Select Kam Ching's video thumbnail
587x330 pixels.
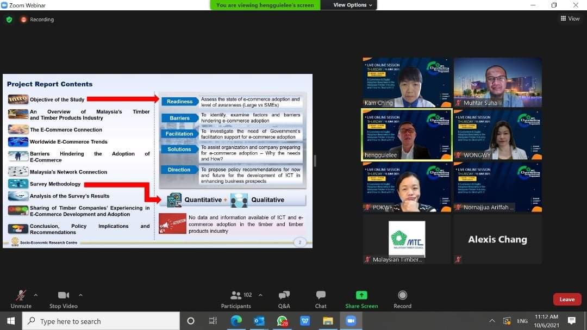pyautogui.click(x=407, y=83)
